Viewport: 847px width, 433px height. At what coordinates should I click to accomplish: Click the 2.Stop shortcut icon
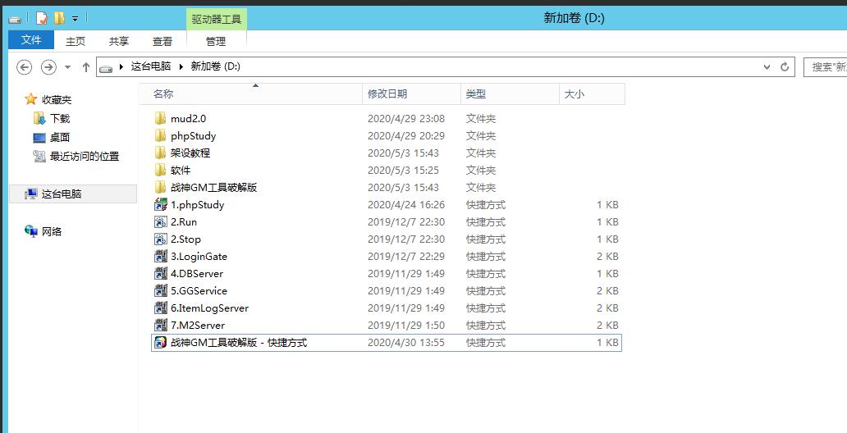click(x=161, y=239)
